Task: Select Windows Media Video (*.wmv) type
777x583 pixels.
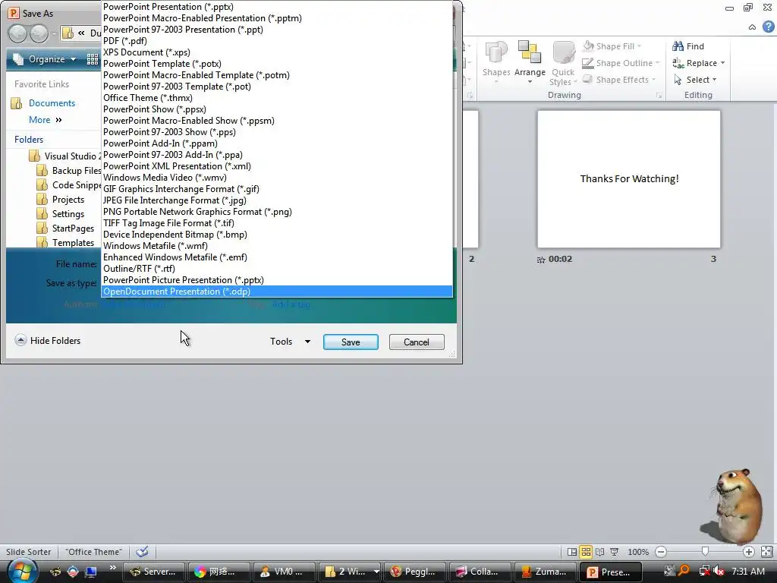Action: [x=277, y=178]
